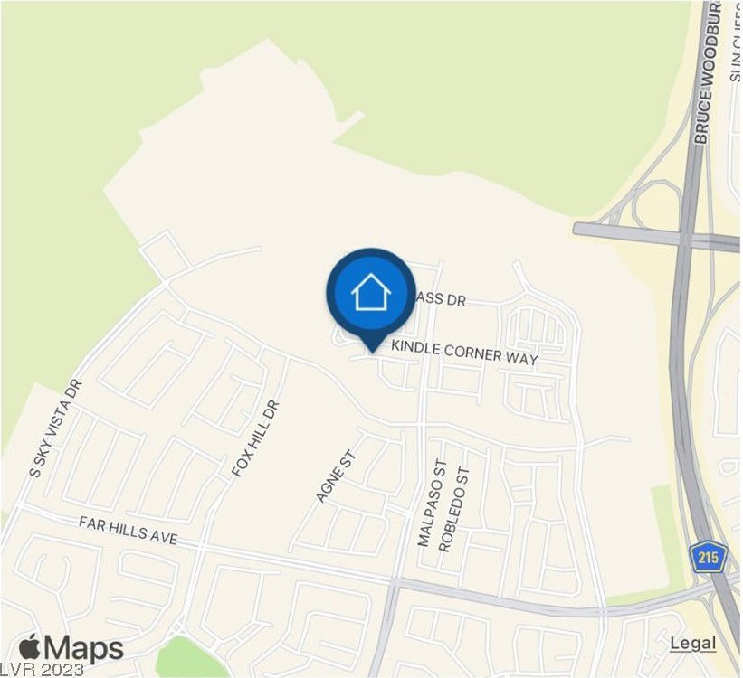Click the Robledo St street label
The height and width of the screenshot is (678, 743).
pos(454,510)
